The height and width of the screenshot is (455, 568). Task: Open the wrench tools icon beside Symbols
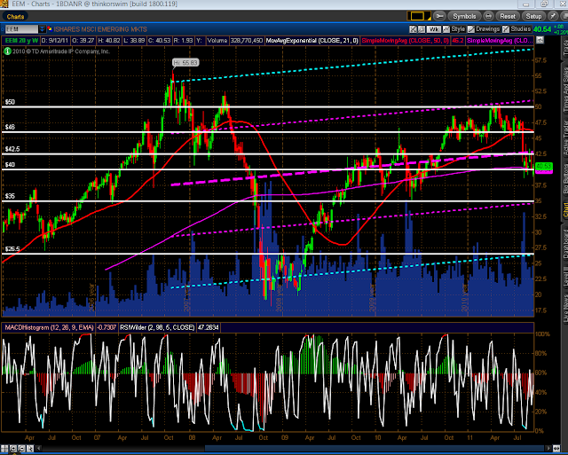tap(439, 16)
